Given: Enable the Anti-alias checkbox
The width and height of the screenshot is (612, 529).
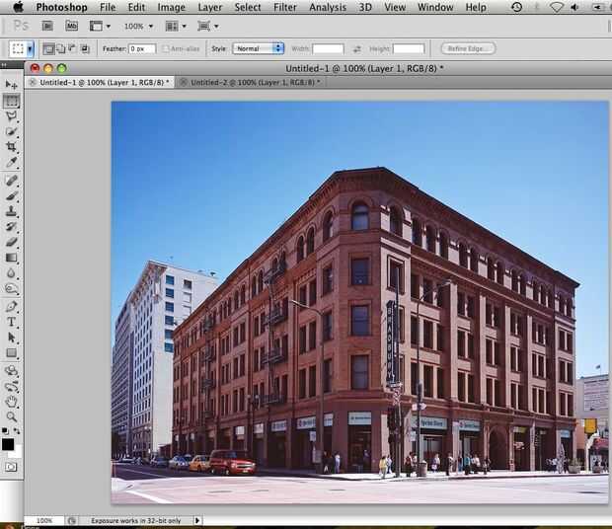Looking at the screenshot, I should click(x=165, y=48).
